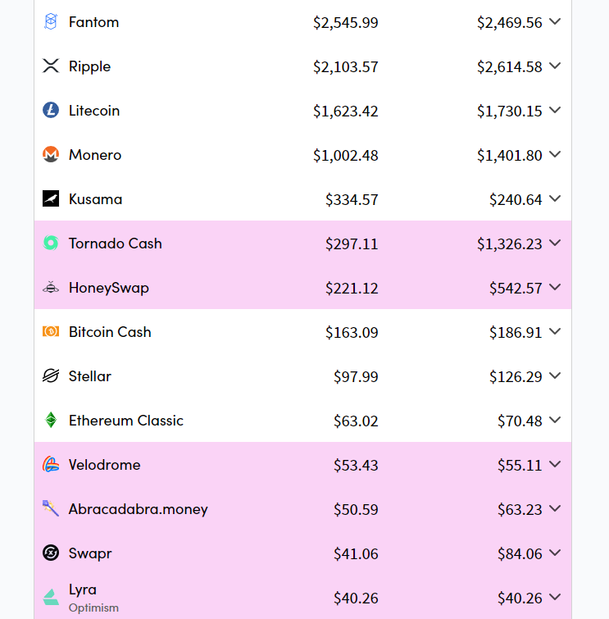Click the Tornado Cash green icon

(51, 243)
